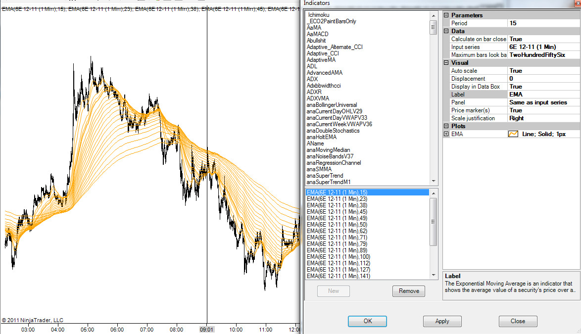581x334 pixels.
Task: Expand the EMA plot settings
Action: point(446,134)
